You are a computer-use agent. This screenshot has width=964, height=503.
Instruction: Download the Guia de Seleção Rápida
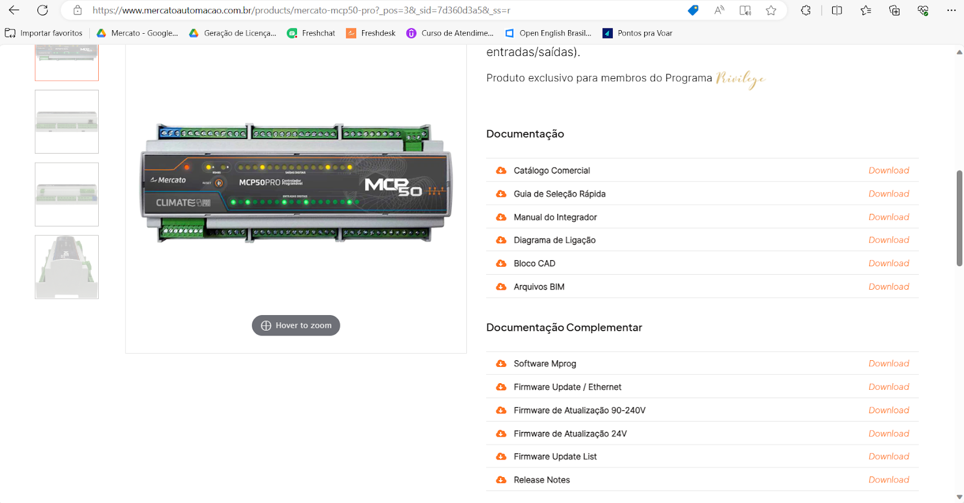point(889,193)
